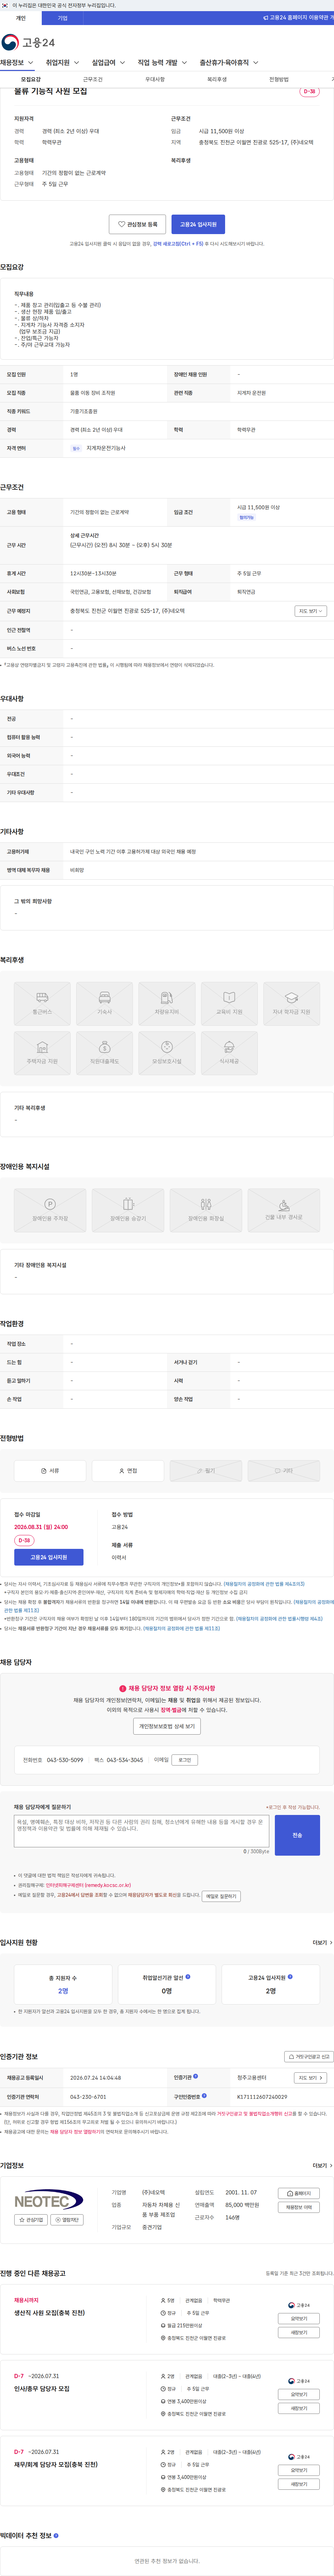Click the 취업알선기관 알선 info icon
The height and width of the screenshot is (2576, 334).
tap(188, 1976)
